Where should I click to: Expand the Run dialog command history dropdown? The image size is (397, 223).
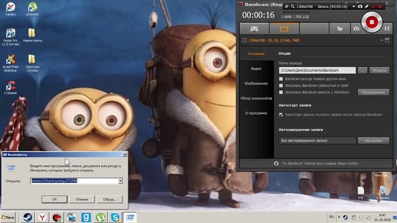[120, 181]
